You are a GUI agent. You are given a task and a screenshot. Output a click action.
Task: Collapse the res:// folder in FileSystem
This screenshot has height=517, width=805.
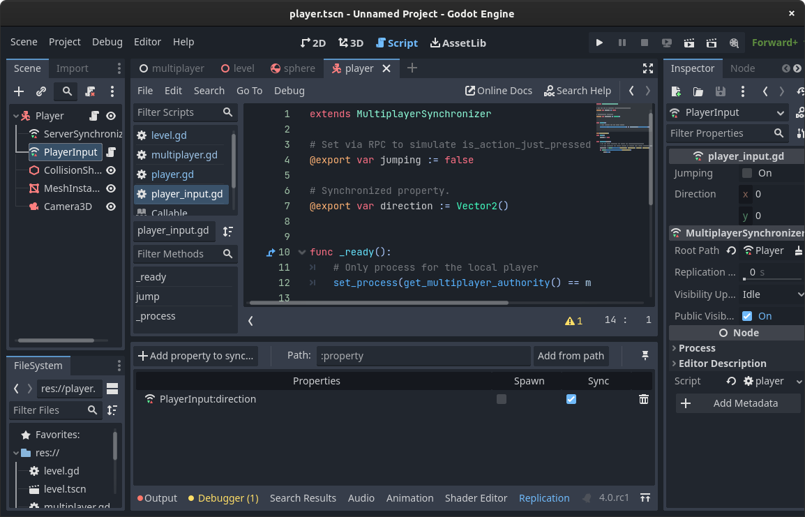click(16, 453)
